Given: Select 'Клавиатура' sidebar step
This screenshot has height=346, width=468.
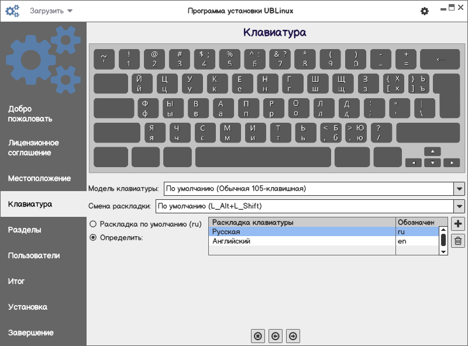Looking at the screenshot, I should pyautogui.click(x=43, y=204).
